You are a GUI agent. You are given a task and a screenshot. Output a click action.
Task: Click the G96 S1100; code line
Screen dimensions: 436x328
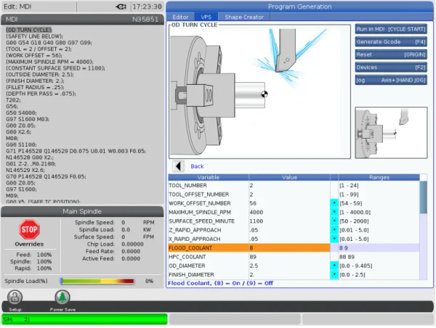21,144
